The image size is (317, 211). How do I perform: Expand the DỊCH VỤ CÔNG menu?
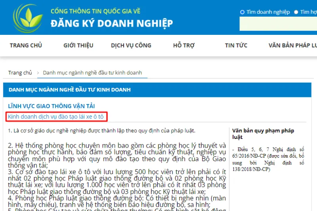click(131, 46)
